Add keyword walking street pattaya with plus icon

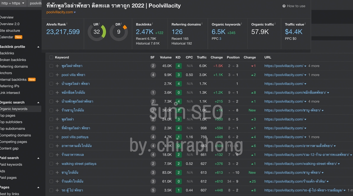click(x=57, y=164)
